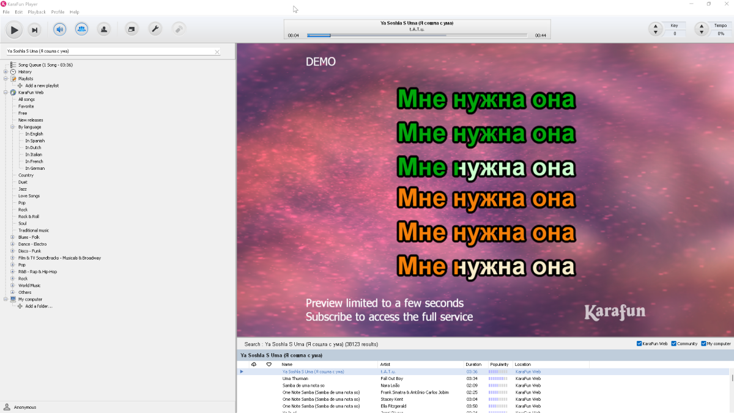The image size is (734, 413).
Task: Clear the search box with X
Action: point(217,52)
